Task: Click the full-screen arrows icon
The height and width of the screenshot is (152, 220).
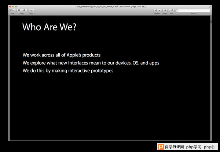Action: [210, 7]
